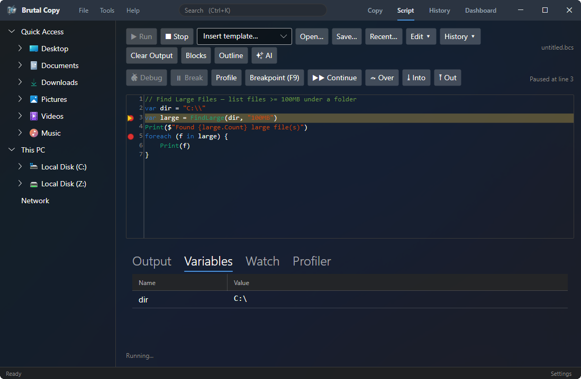This screenshot has width=581, height=379.
Task: Step Into the function call
Action: tap(416, 78)
